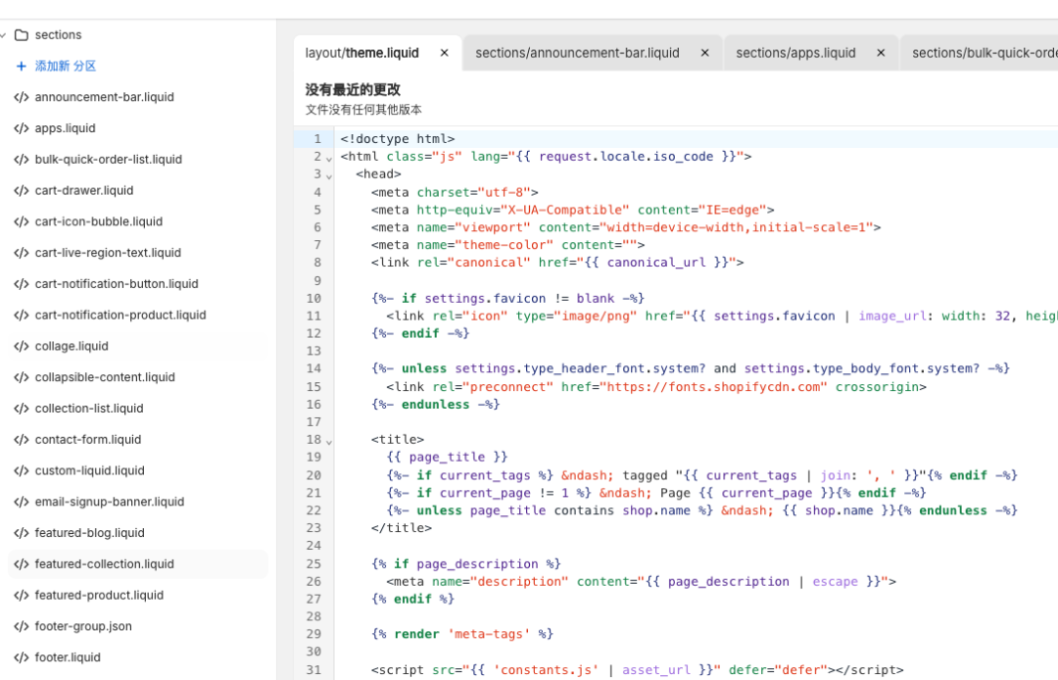Screen dimensions: 1058x680
Task: Click line number 1 in gutter
Action: [x=317, y=139]
